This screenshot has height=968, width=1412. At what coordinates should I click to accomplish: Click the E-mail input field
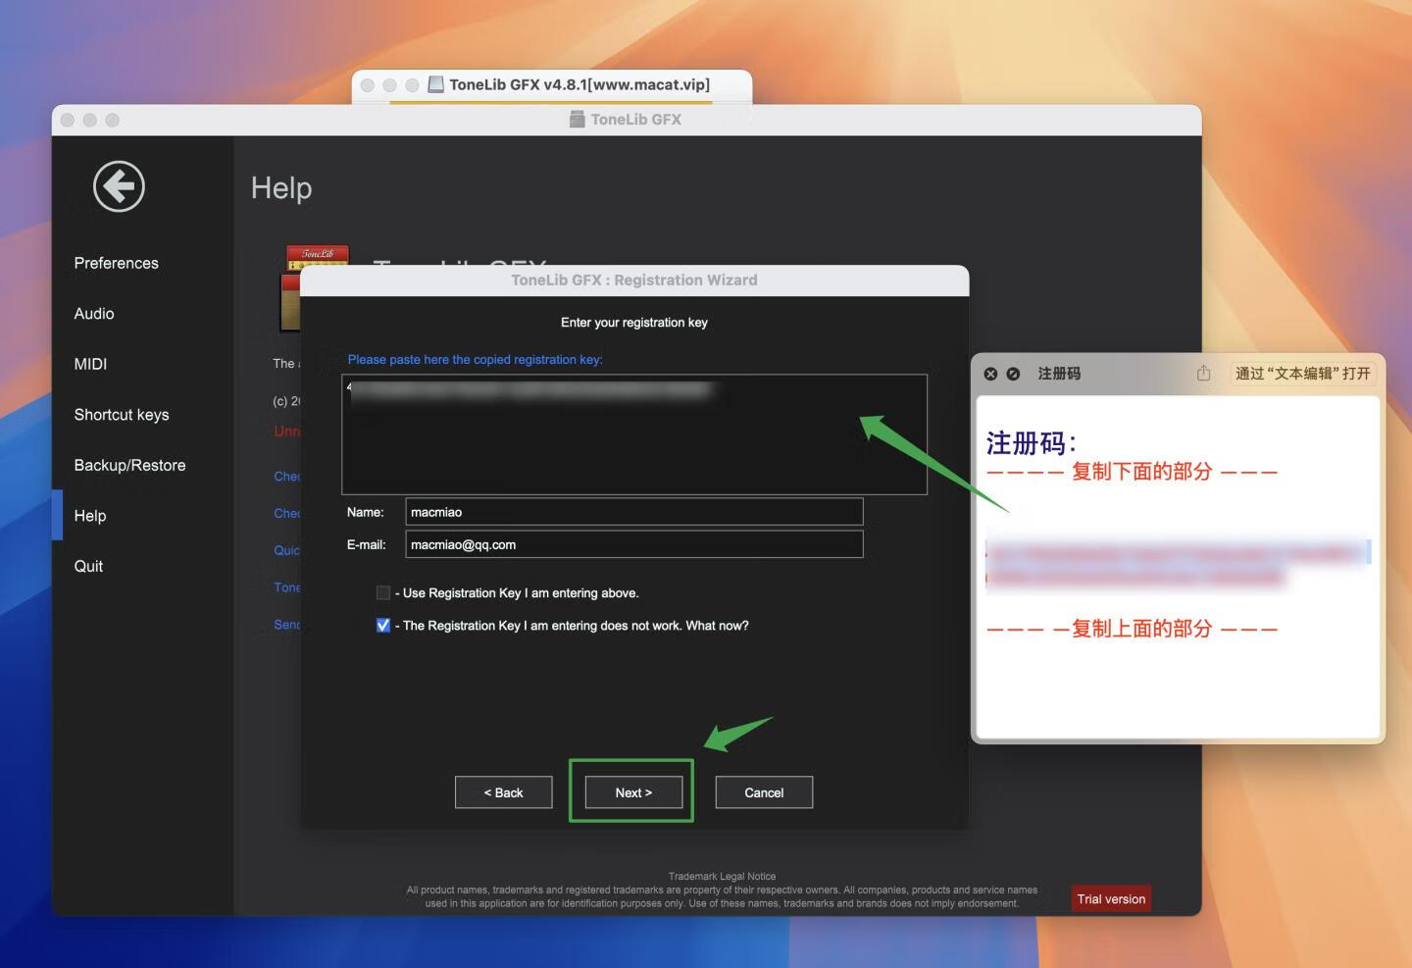[634, 544]
